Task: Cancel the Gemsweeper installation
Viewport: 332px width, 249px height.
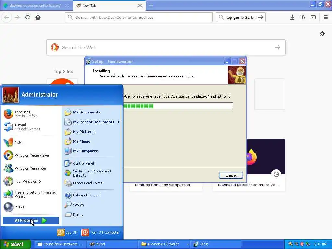Action: tap(231, 175)
